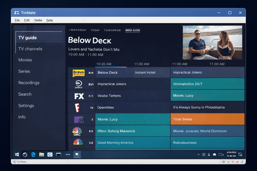The image size is (257, 171).
Task: Open Search in sidebar
Action: pyautogui.click(x=25, y=94)
